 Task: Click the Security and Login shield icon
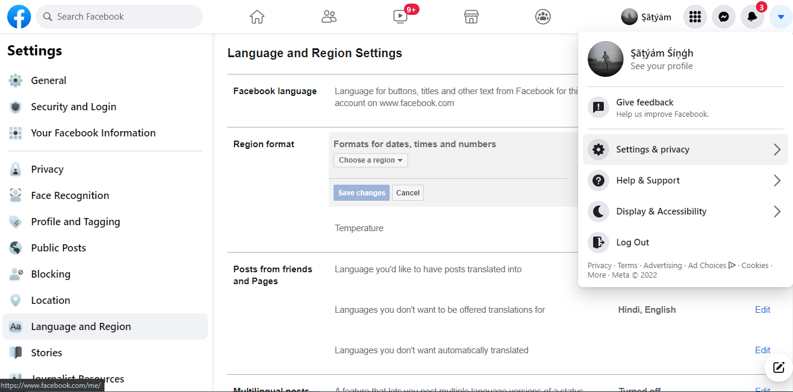point(16,107)
